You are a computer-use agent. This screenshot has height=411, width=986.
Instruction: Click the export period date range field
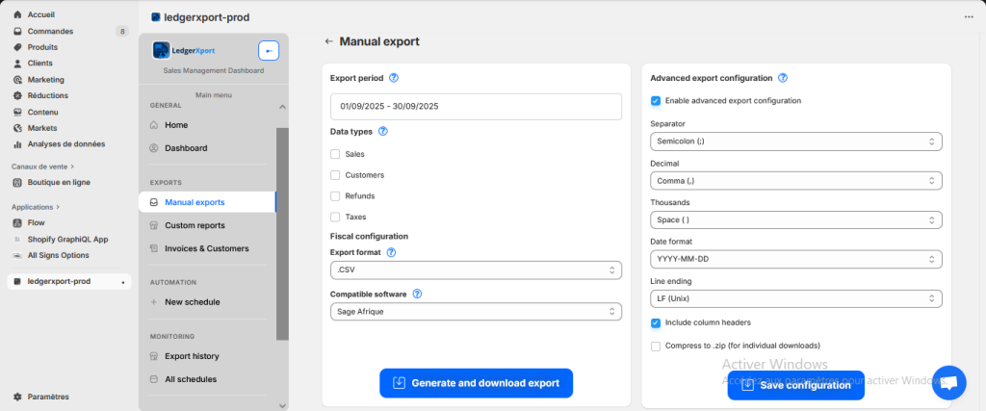pyautogui.click(x=476, y=106)
